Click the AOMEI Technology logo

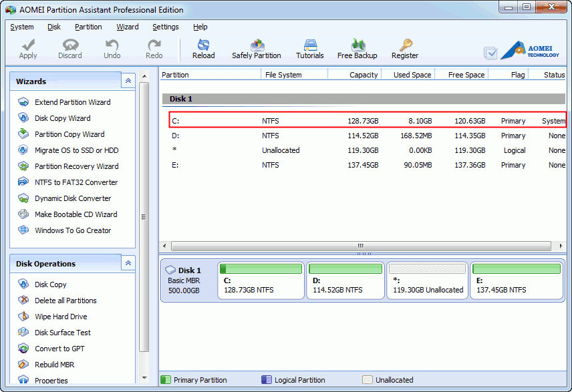(530, 50)
